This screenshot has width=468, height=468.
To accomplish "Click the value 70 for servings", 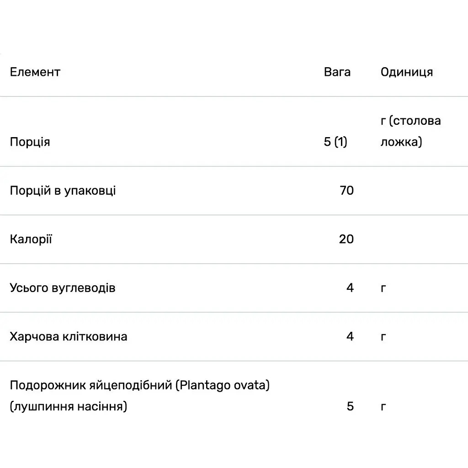I will pos(346,191).
